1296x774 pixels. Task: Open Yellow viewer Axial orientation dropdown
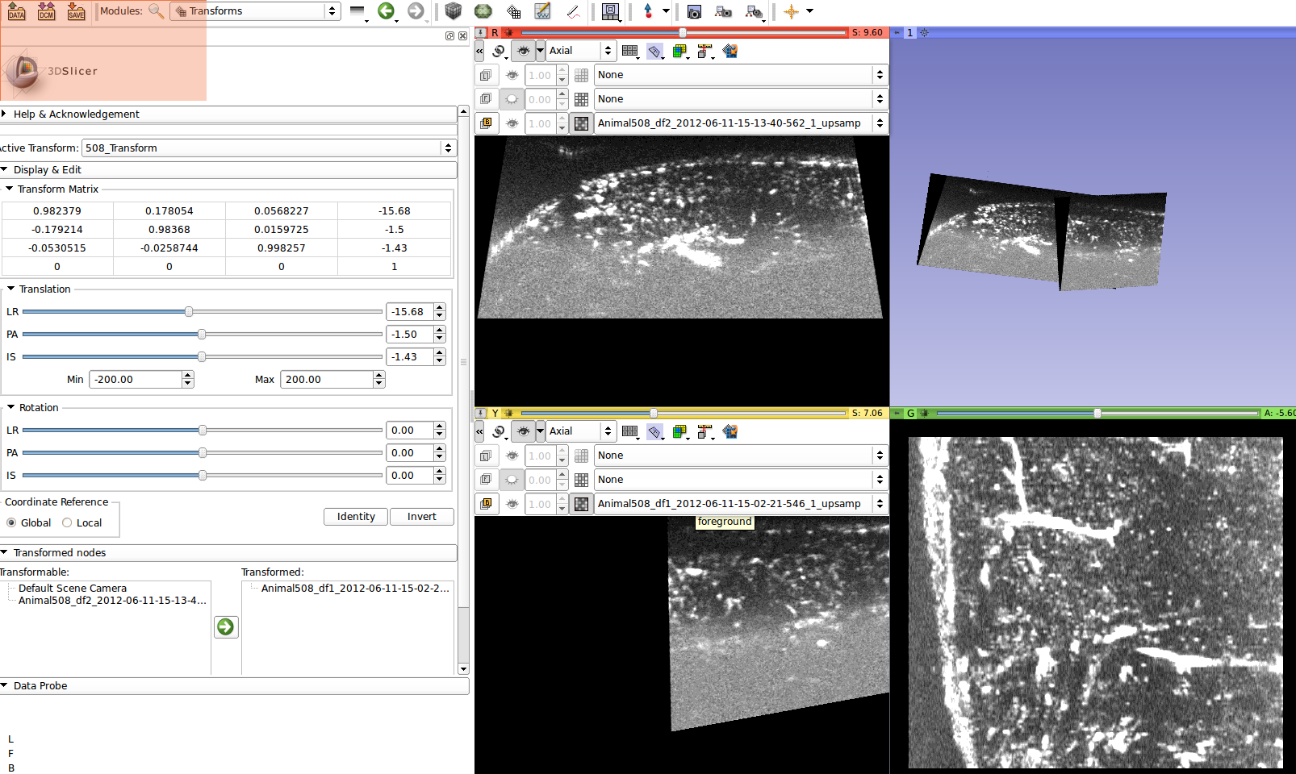coord(580,431)
